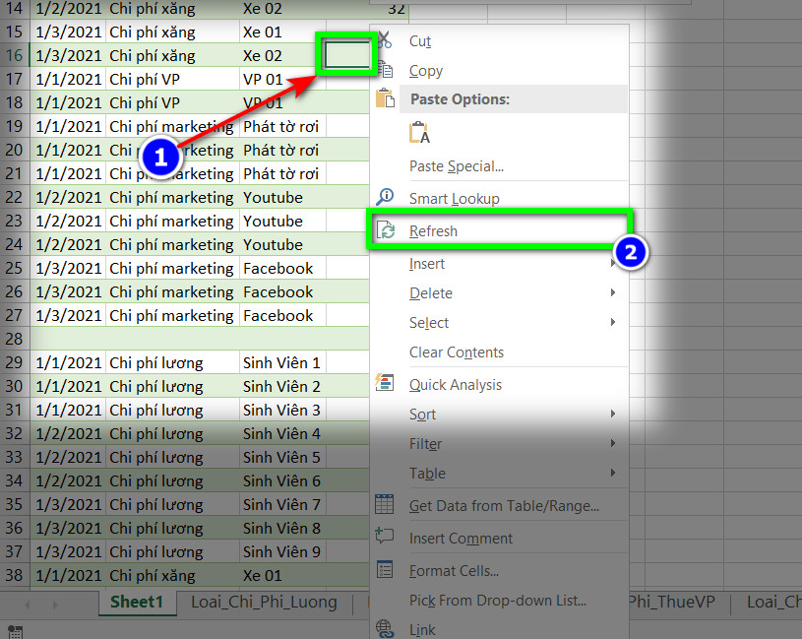Expand the Filter submenu arrow
Viewport: 802px width, 639px height.
[x=613, y=444]
